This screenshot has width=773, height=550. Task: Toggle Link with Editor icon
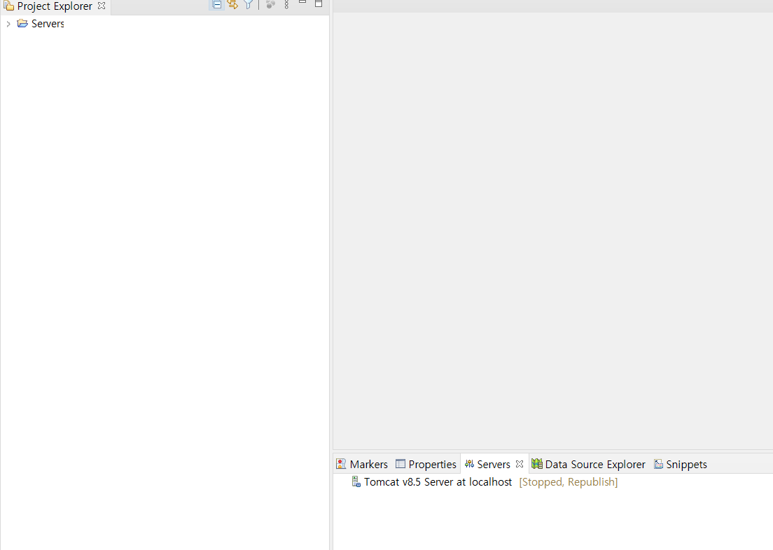point(232,4)
